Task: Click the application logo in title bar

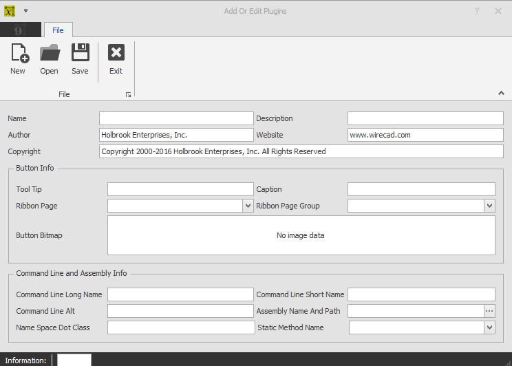Action: pyautogui.click(x=10, y=11)
